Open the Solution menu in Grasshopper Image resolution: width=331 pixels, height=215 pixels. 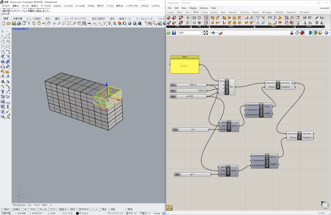[x=204, y=8]
